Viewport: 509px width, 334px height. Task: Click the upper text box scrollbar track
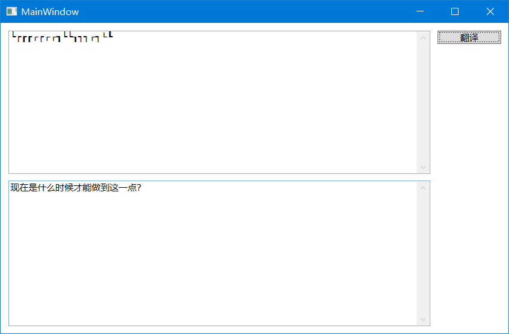422,102
